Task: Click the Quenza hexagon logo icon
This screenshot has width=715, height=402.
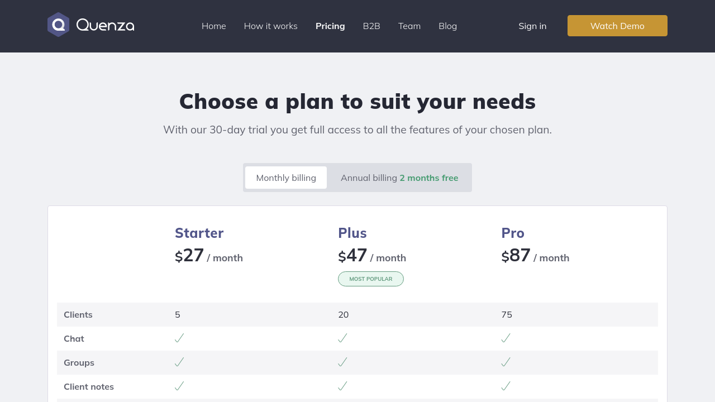Action: tap(58, 25)
